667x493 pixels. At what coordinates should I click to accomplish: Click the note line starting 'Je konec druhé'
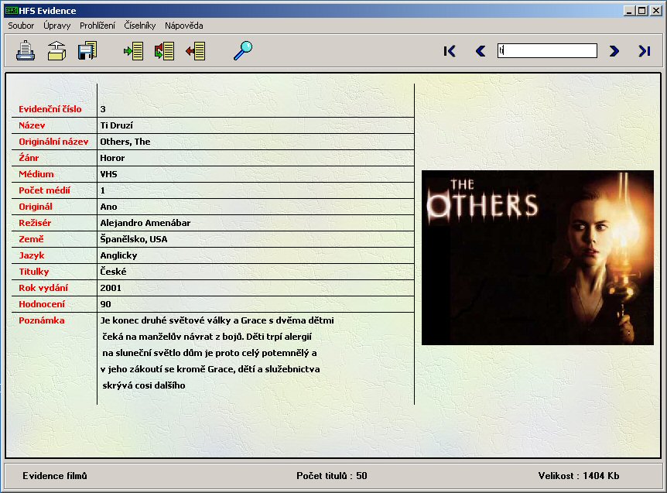coord(217,320)
